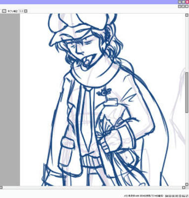Minimize the main application window

pyautogui.click(x=180, y=2)
